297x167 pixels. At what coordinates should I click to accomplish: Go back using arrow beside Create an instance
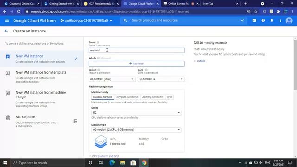pos(6,31)
